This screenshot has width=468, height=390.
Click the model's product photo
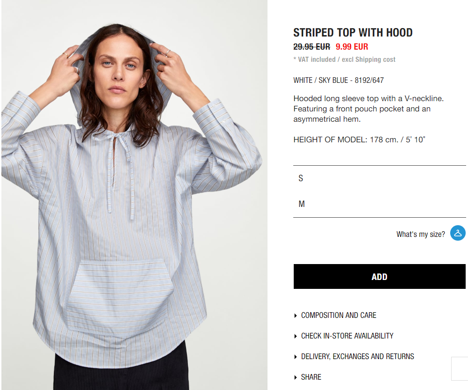click(134, 195)
